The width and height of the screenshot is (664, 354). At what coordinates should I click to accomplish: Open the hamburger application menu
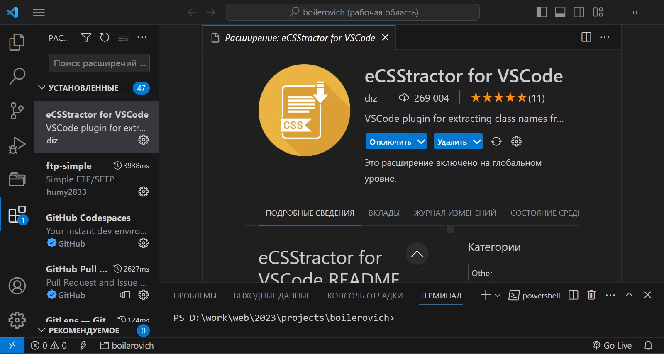point(39,12)
